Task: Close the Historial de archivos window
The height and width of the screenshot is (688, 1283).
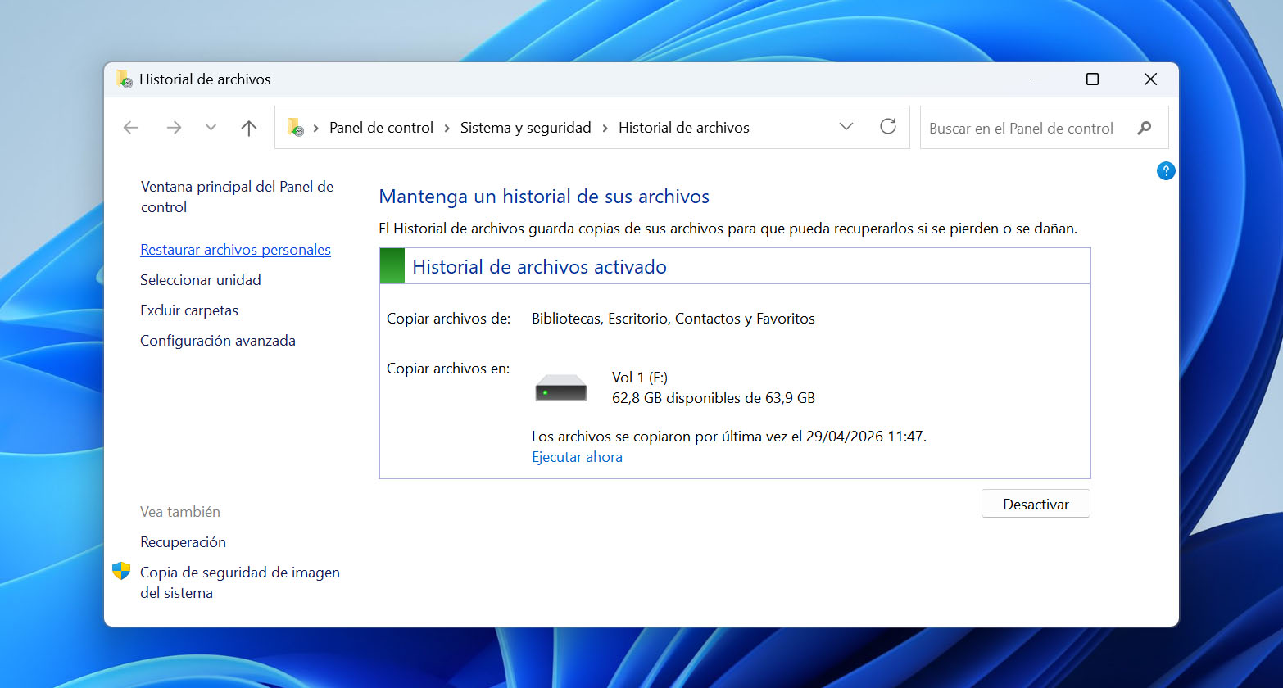Action: click(x=1150, y=79)
